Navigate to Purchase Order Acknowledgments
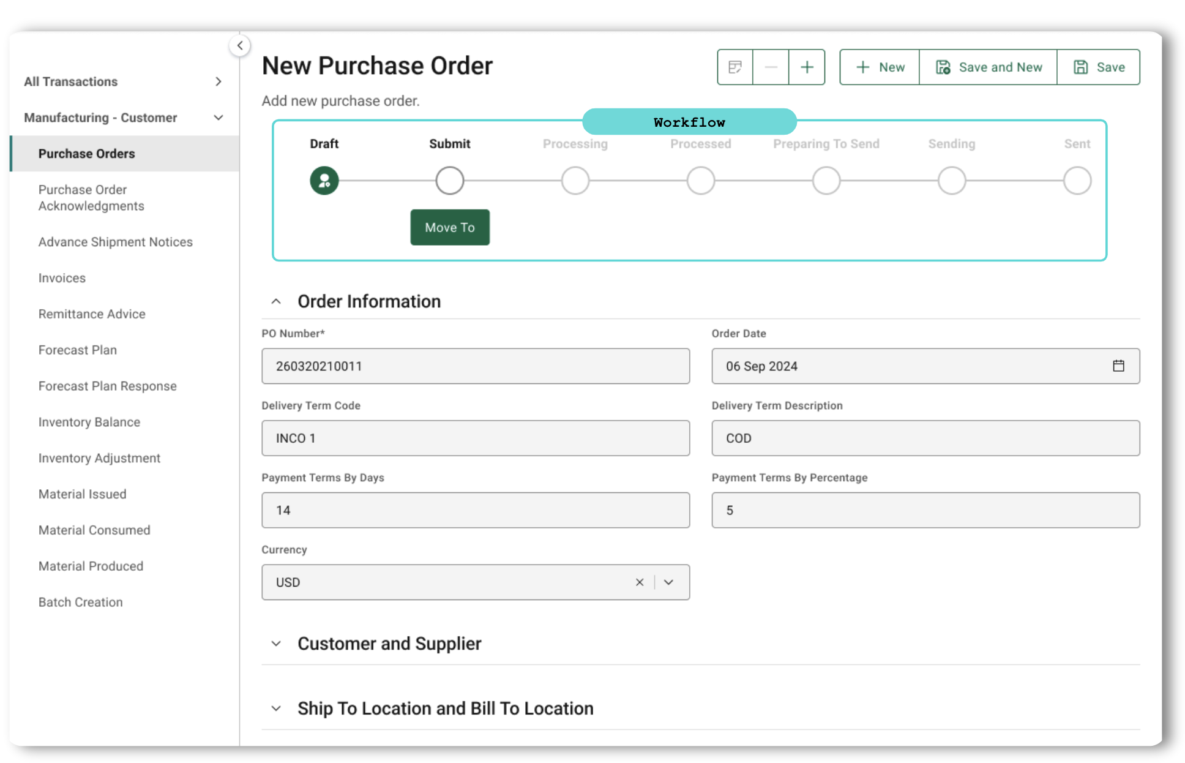This screenshot has width=1185, height=763. (92, 197)
